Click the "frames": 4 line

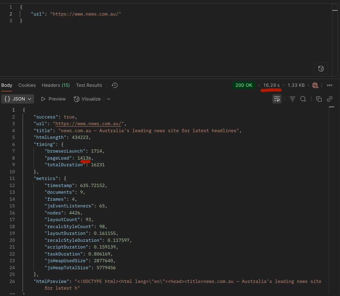[61, 199]
